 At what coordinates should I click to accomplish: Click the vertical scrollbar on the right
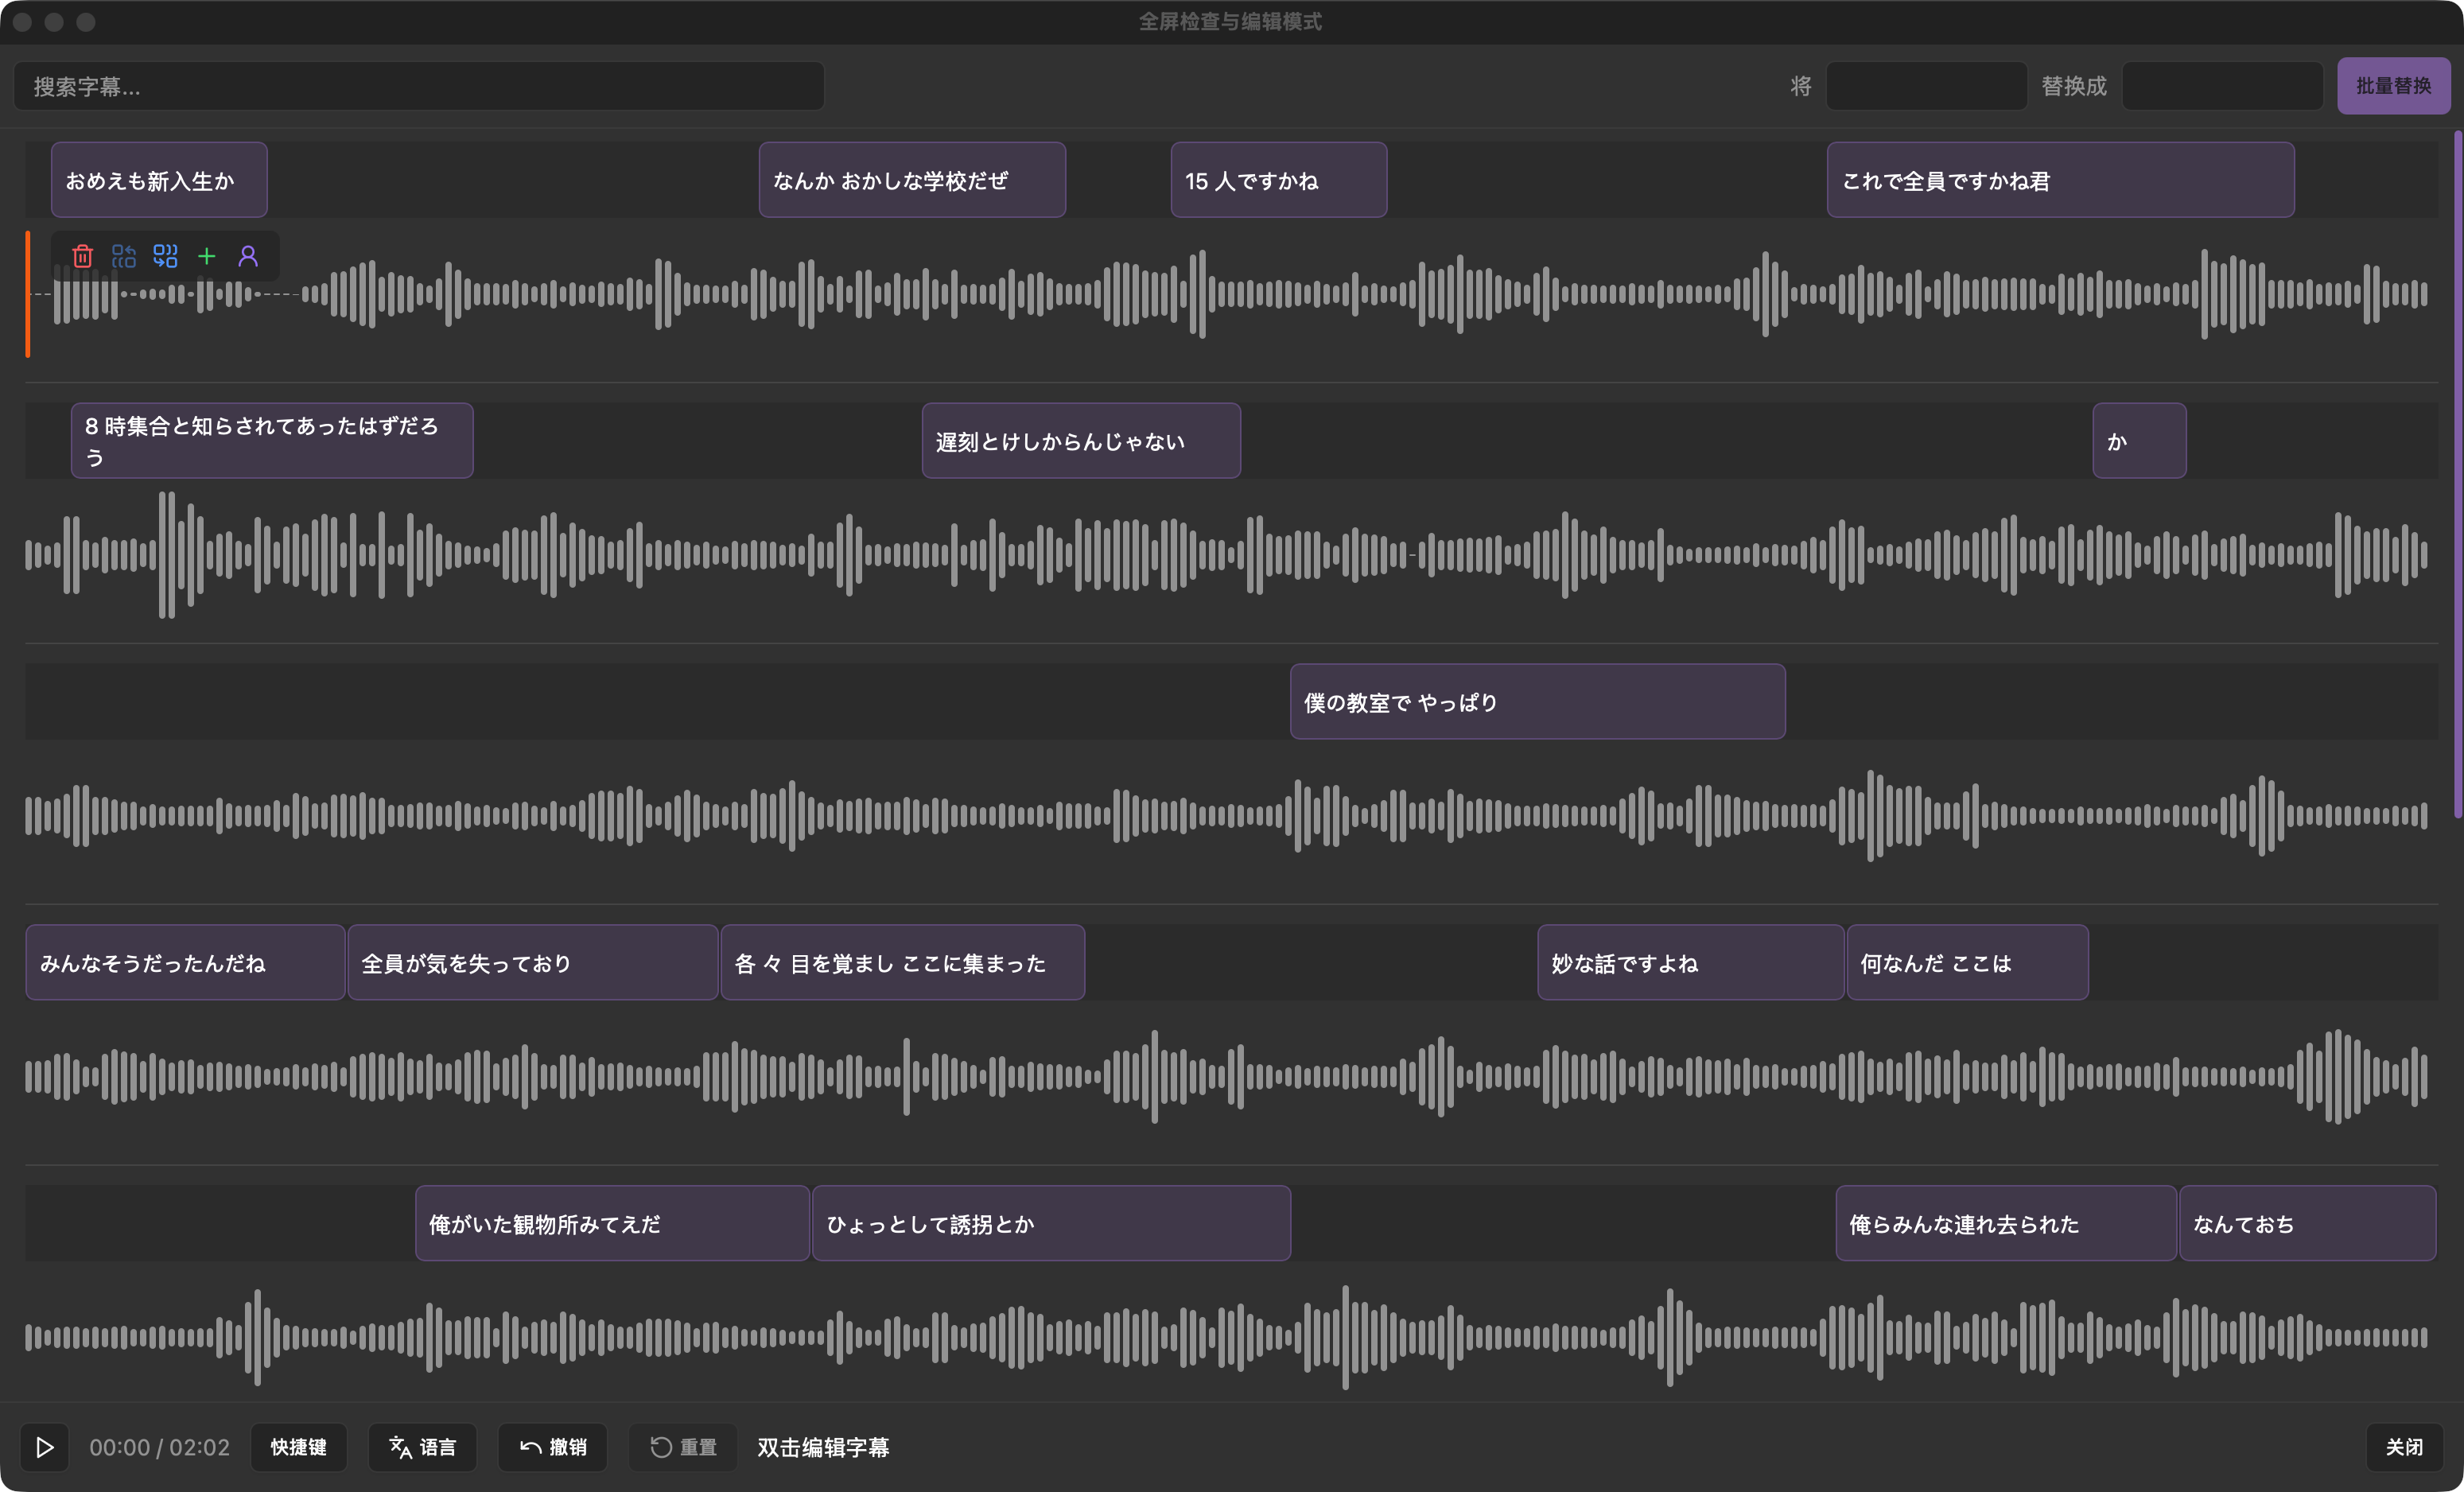tap(2457, 475)
